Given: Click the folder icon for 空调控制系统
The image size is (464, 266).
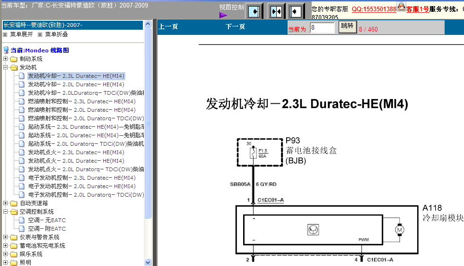Looking at the screenshot, I should pyautogui.click(x=14, y=212).
